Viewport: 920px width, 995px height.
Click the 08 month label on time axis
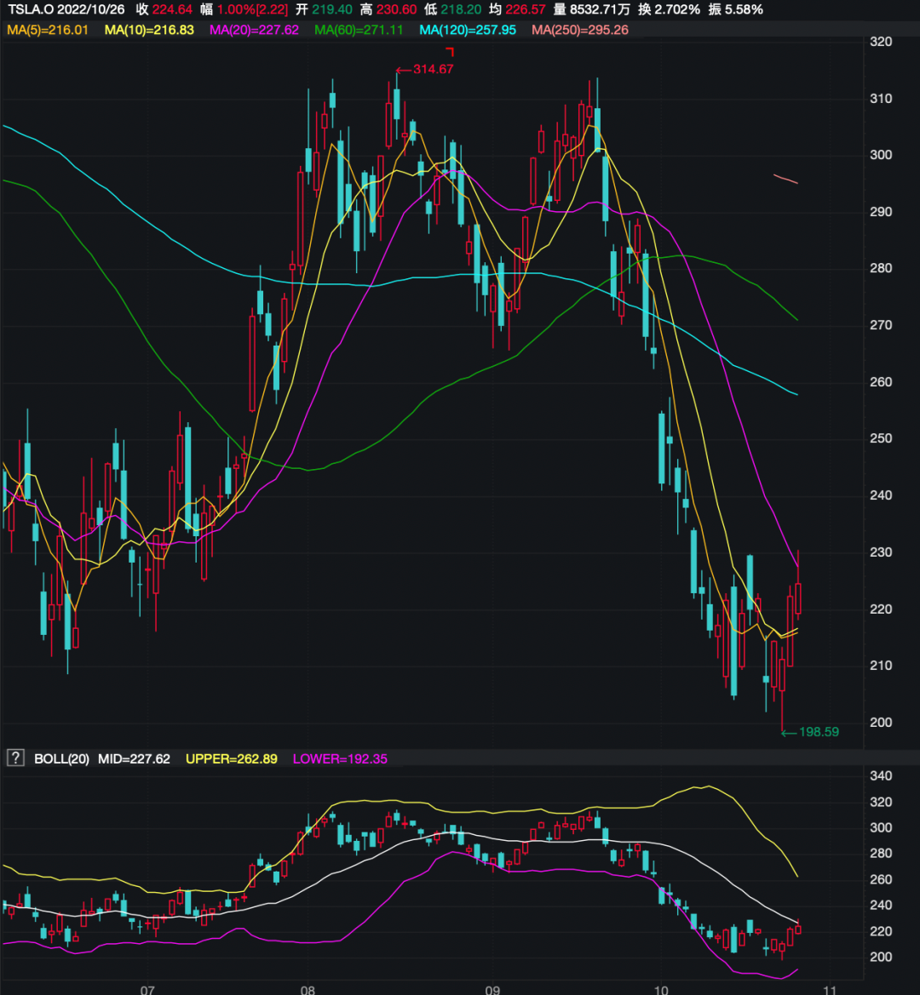click(308, 987)
